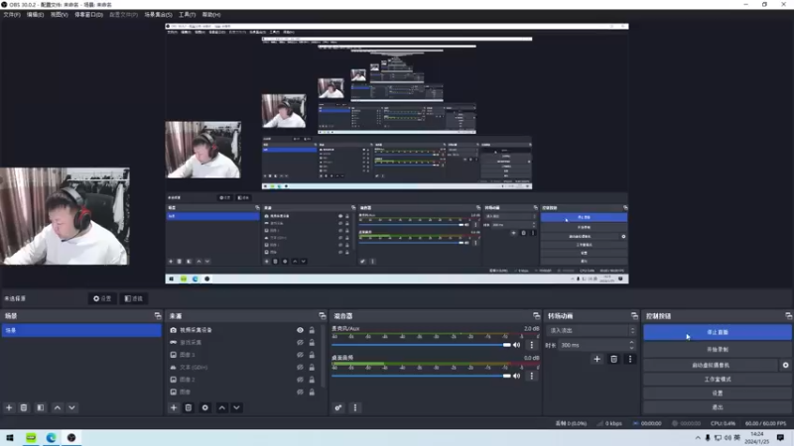The image size is (794, 446).
Task: Click the 滤镜 button in the source toolbar
Action: pos(134,299)
